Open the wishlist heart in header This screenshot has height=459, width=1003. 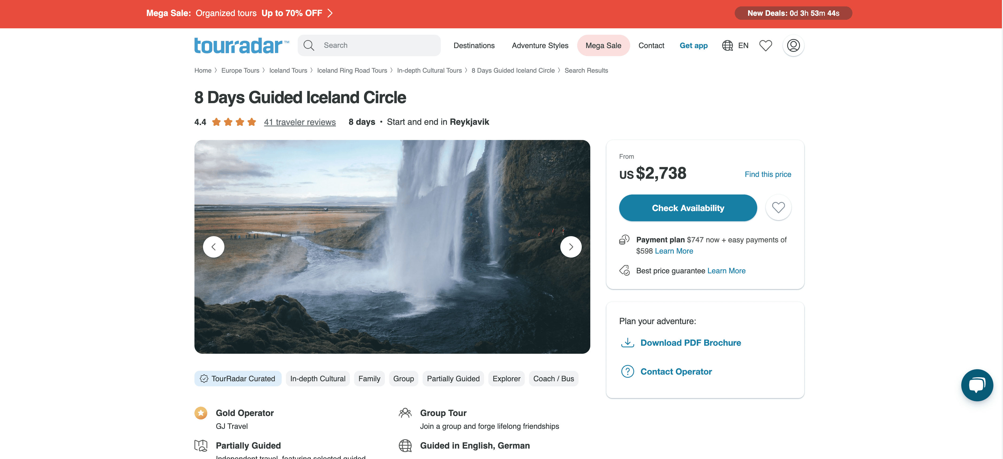point(765,45)
